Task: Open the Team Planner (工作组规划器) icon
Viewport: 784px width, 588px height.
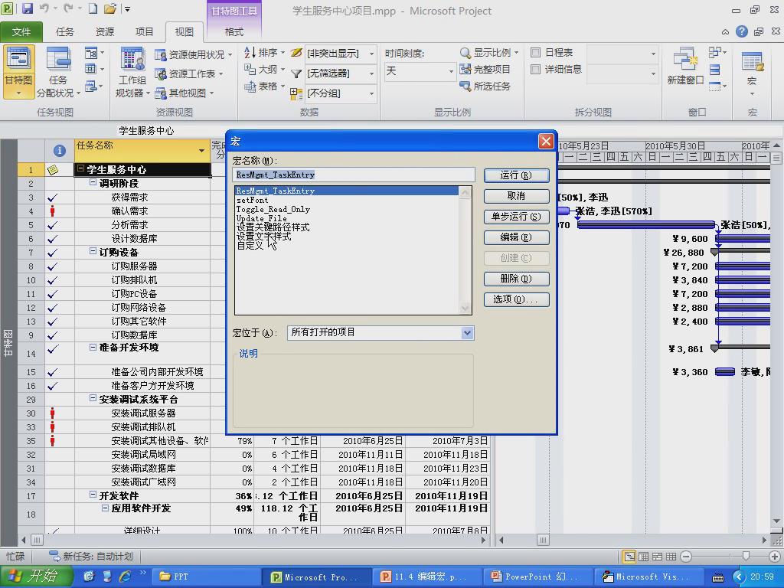Action: (x=132, y=59)
